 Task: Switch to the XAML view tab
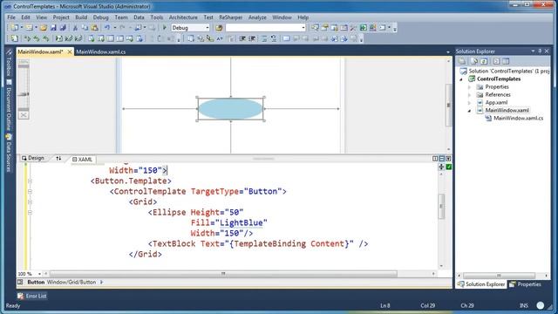tap(82, 160)
